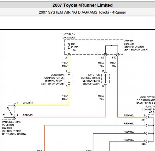Click the J40 connector label
This screenshot has height=151, width=155.
point(143,144)
